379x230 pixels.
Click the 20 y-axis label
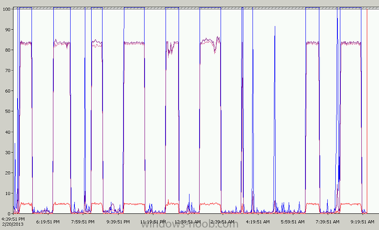[x=8, y=173]
